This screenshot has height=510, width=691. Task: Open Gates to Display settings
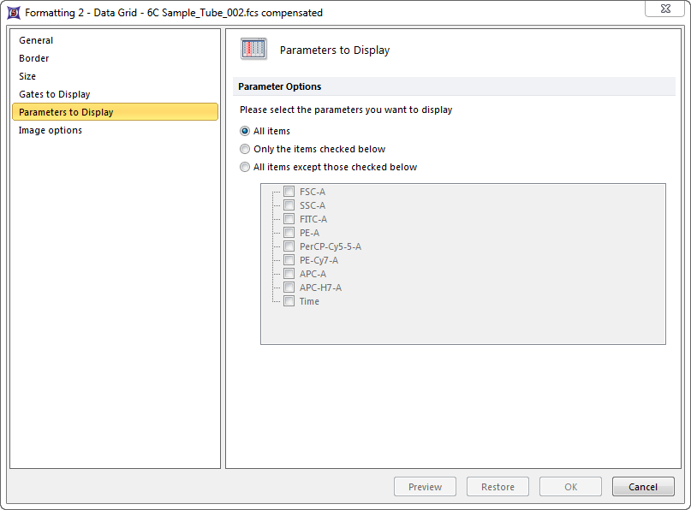coord(54,94)
